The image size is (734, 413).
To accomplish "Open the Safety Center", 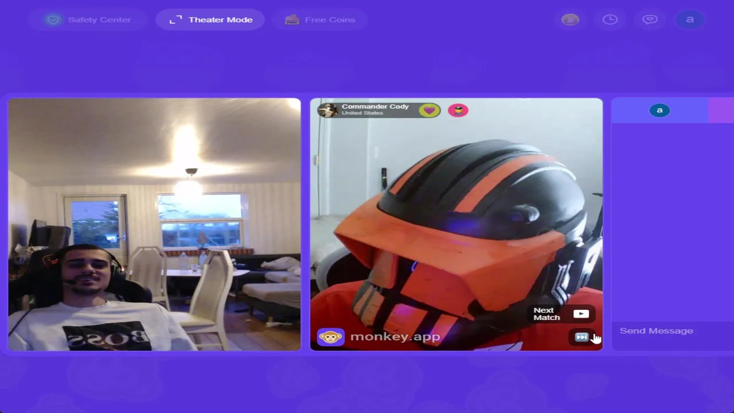I will (x=87, y=20).
